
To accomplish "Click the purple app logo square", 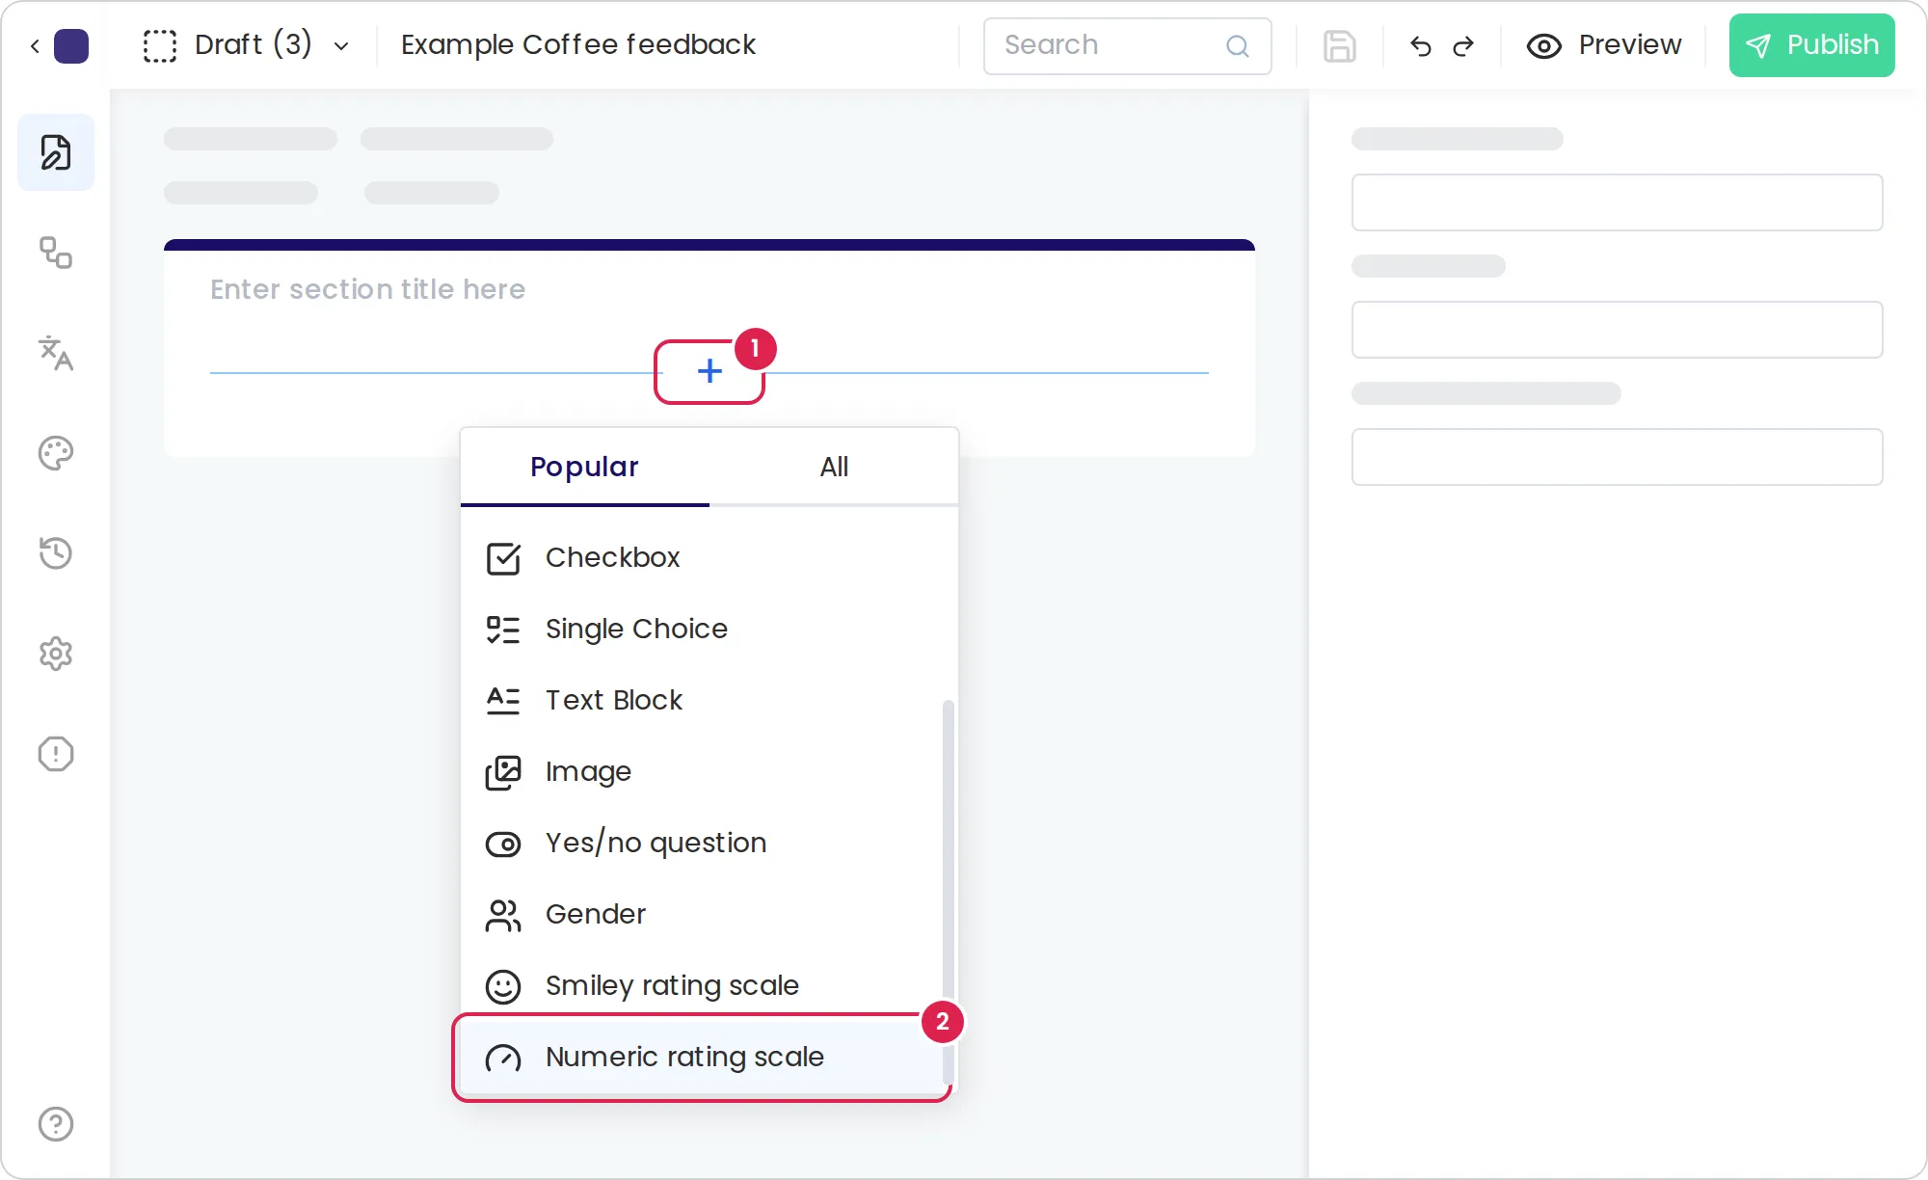I will click(x=71, y=45).
